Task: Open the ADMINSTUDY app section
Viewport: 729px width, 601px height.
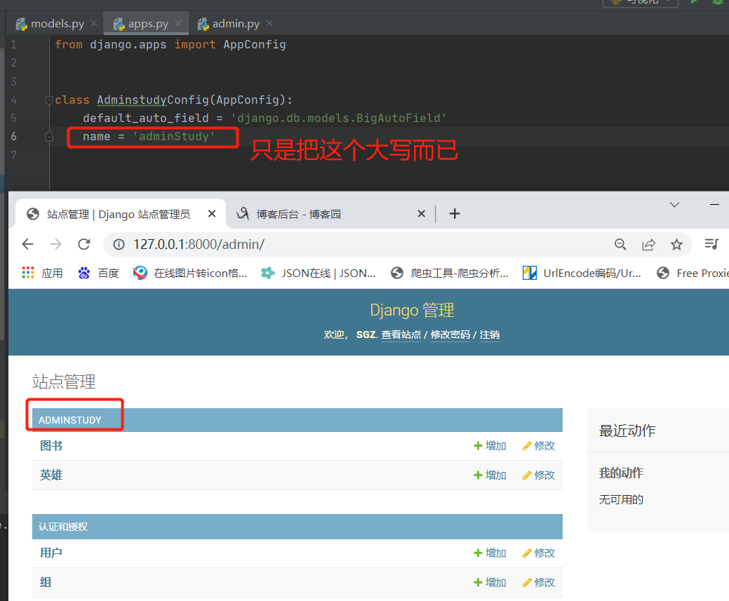Action: (69, 420)
